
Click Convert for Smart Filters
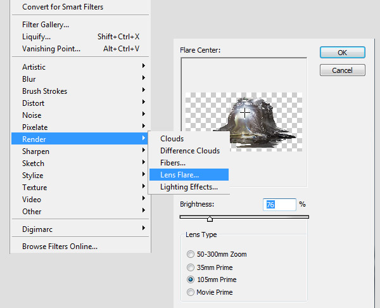pyautogui.click(x=80, y=7)
